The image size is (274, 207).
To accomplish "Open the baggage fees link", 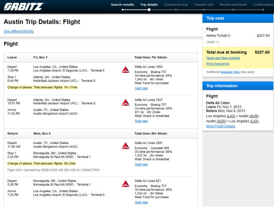I will pyautogui.click(x=230, y=72).
